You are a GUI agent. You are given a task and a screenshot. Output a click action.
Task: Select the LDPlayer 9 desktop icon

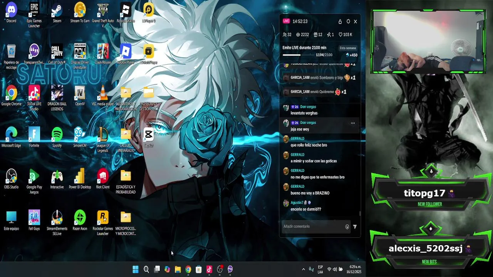tap(148, 13)
